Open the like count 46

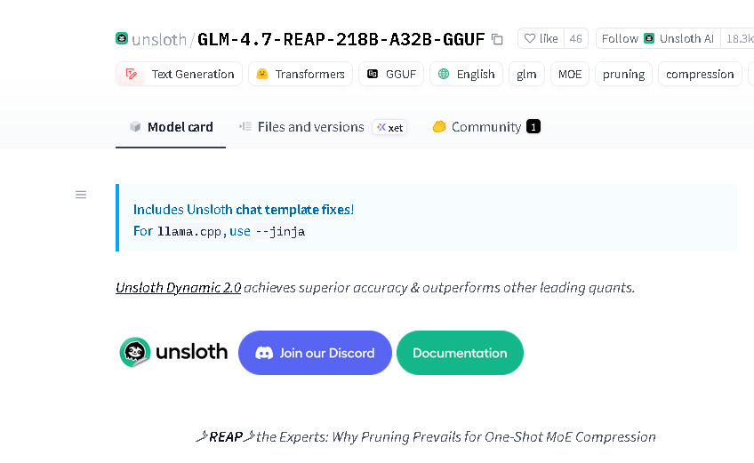(x=575, y=38)
